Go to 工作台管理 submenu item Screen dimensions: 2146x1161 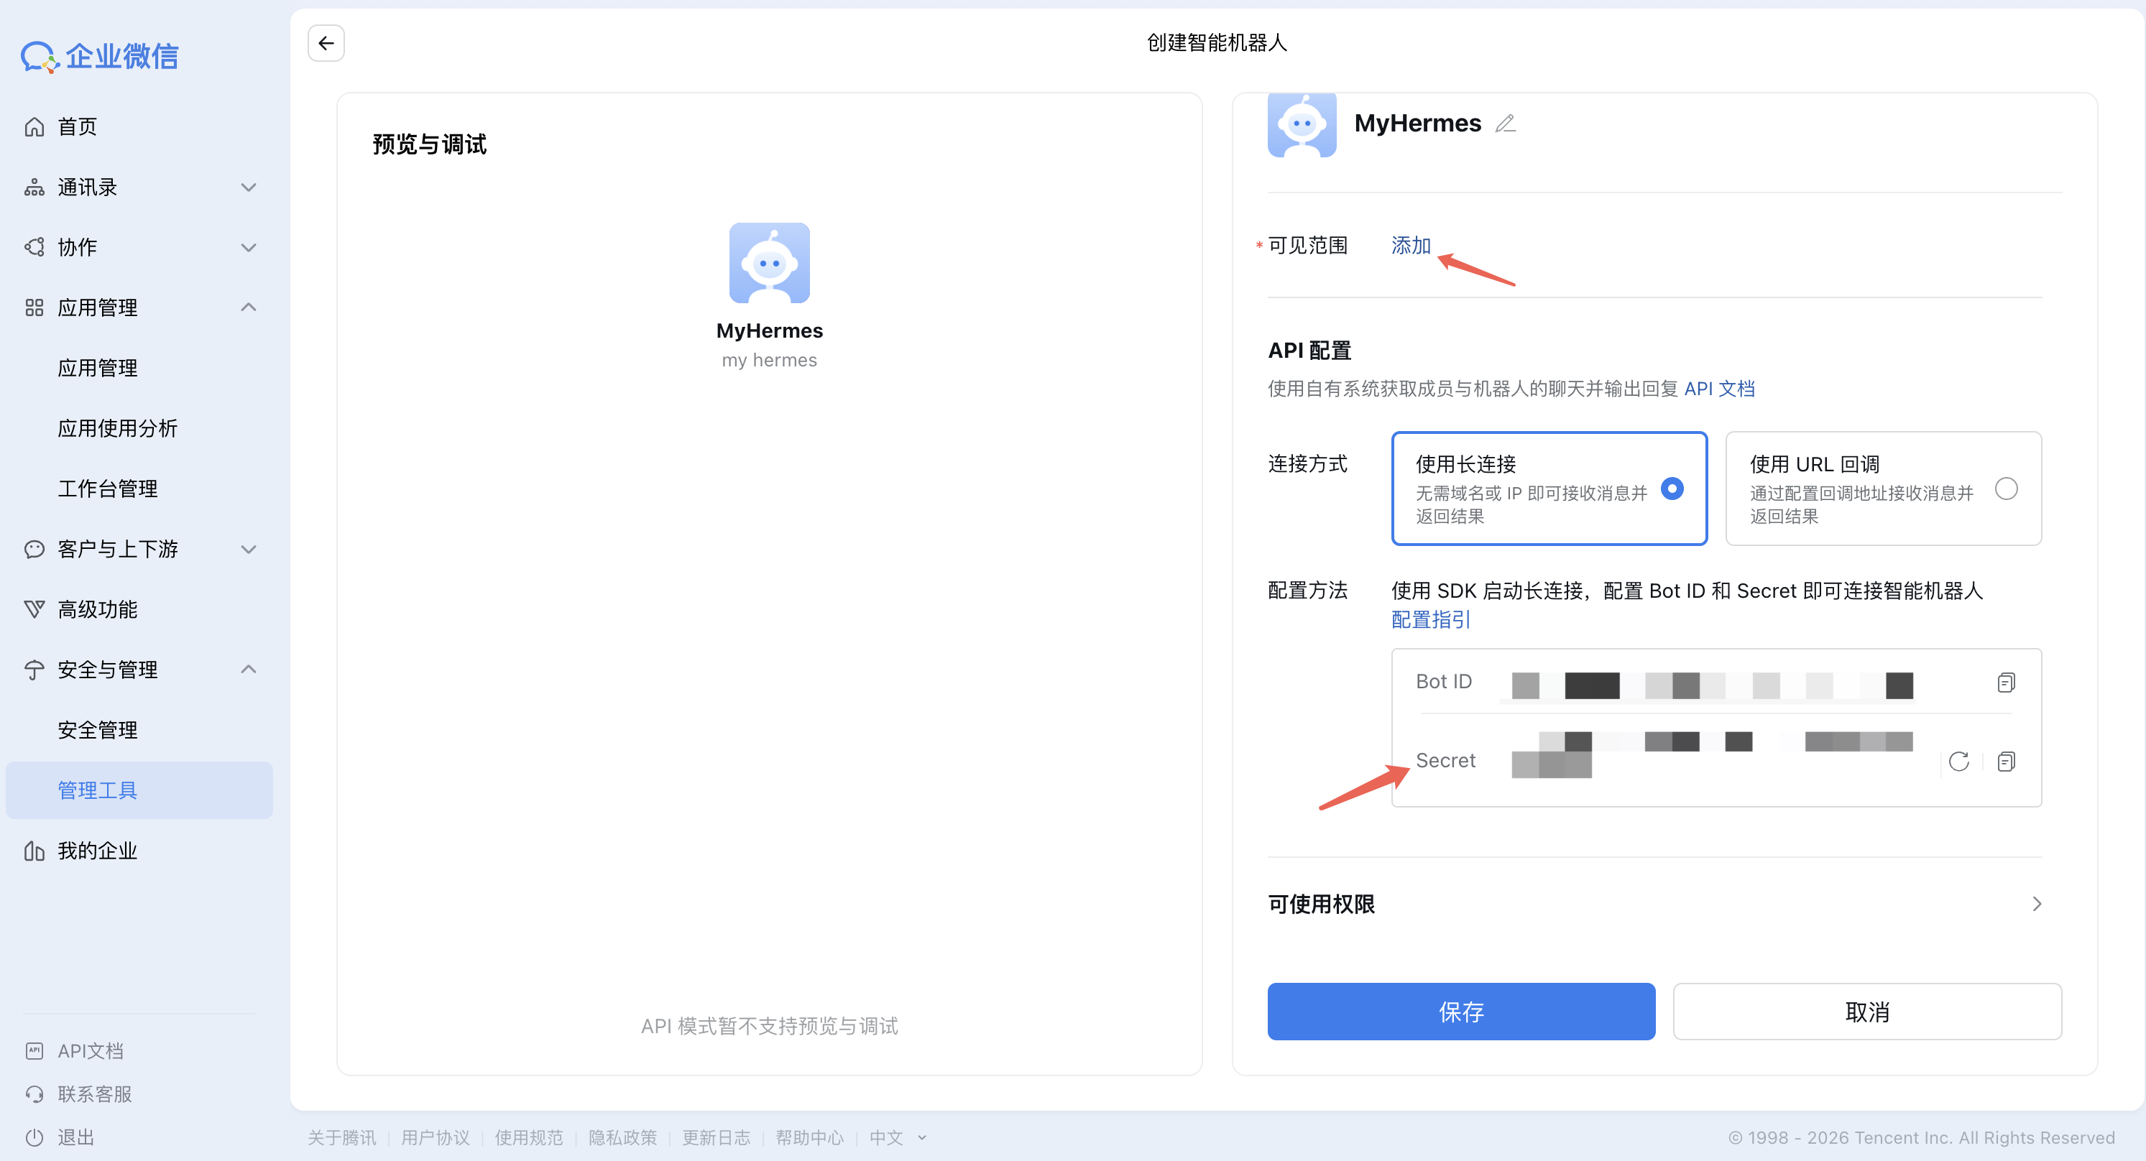pyautogui.click(x=108, y=488)
